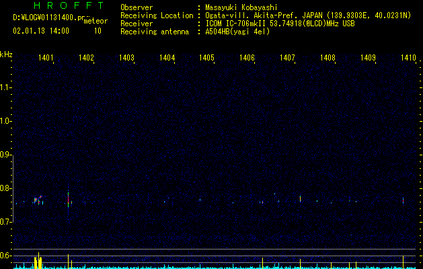Click the kHz axis unit label

pos(6,54)
